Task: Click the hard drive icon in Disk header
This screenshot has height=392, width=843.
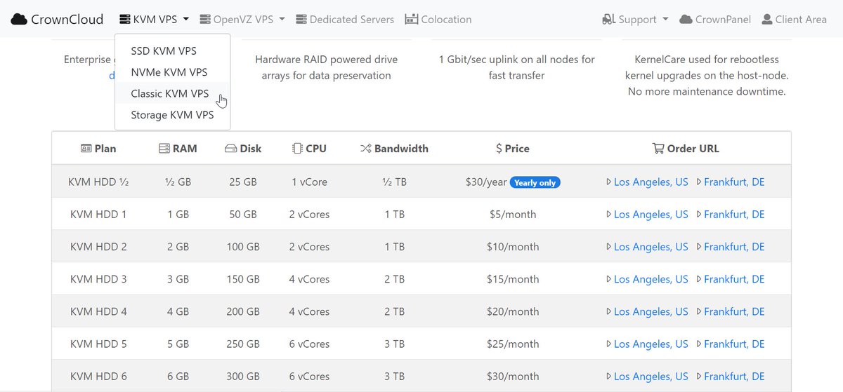Action: (230, 149)
